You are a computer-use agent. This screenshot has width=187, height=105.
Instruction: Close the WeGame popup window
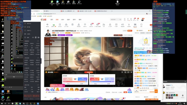tap(185, 82)
